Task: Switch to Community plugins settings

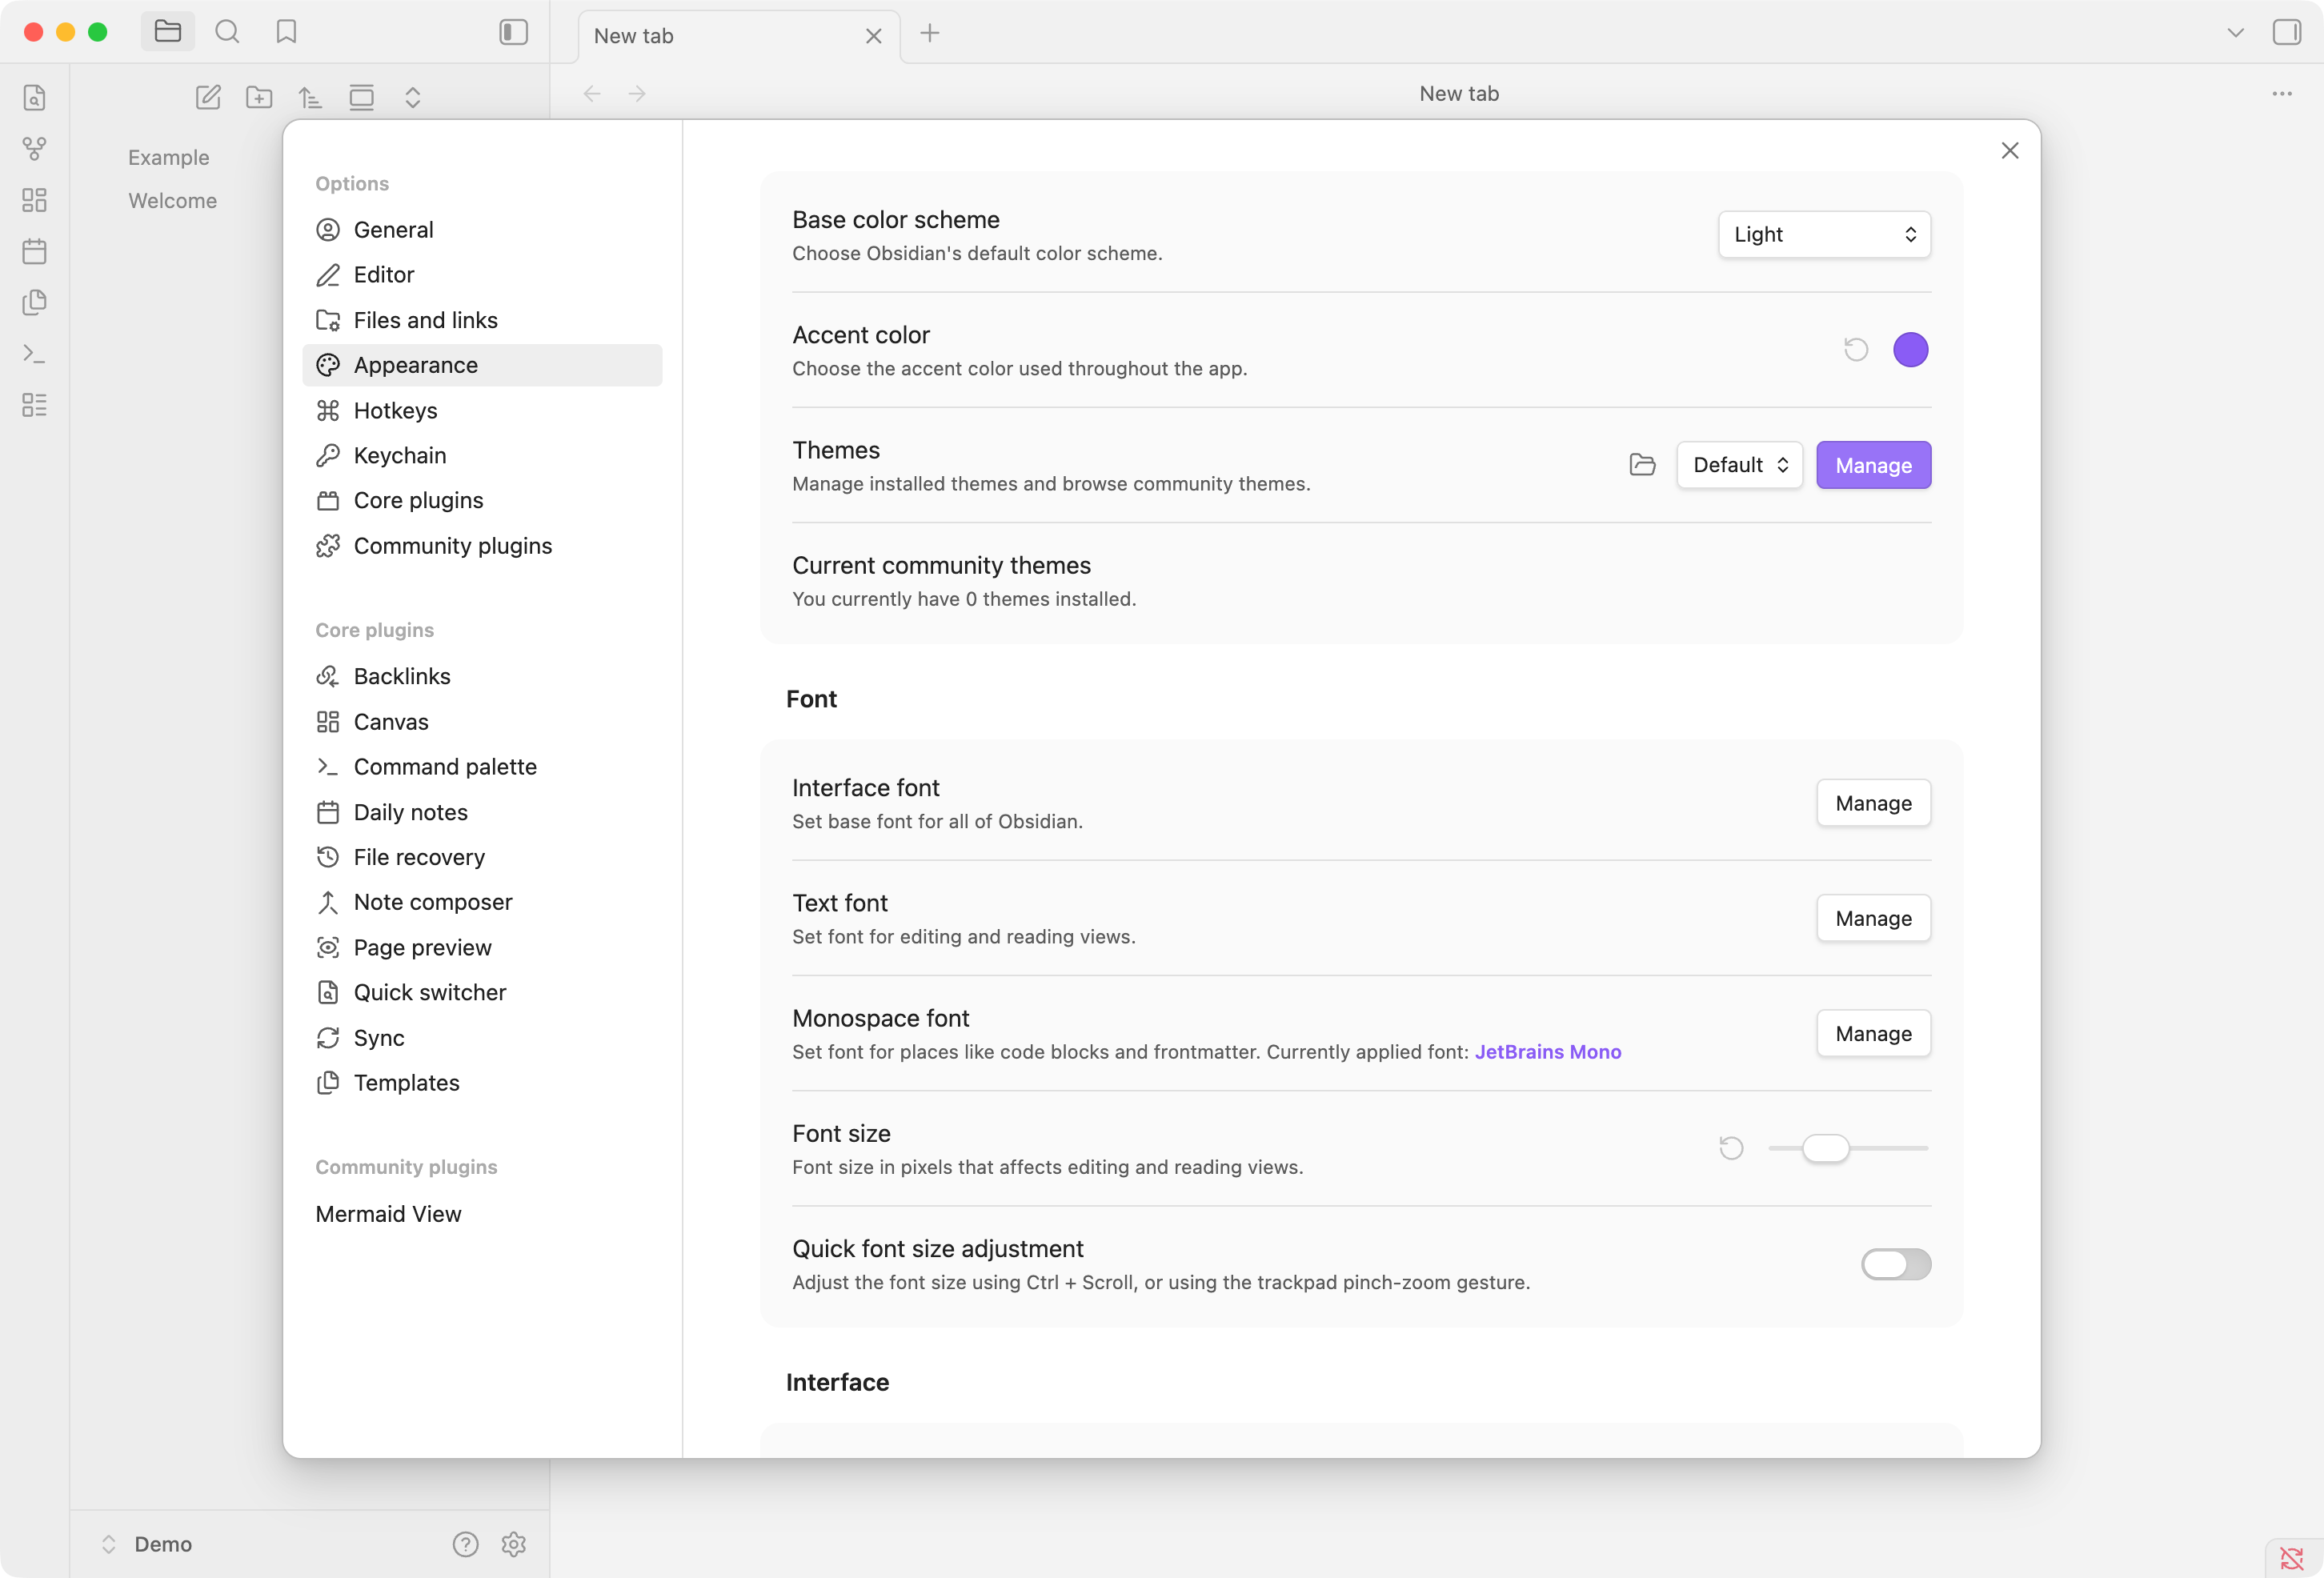Action: pos(452,545)
